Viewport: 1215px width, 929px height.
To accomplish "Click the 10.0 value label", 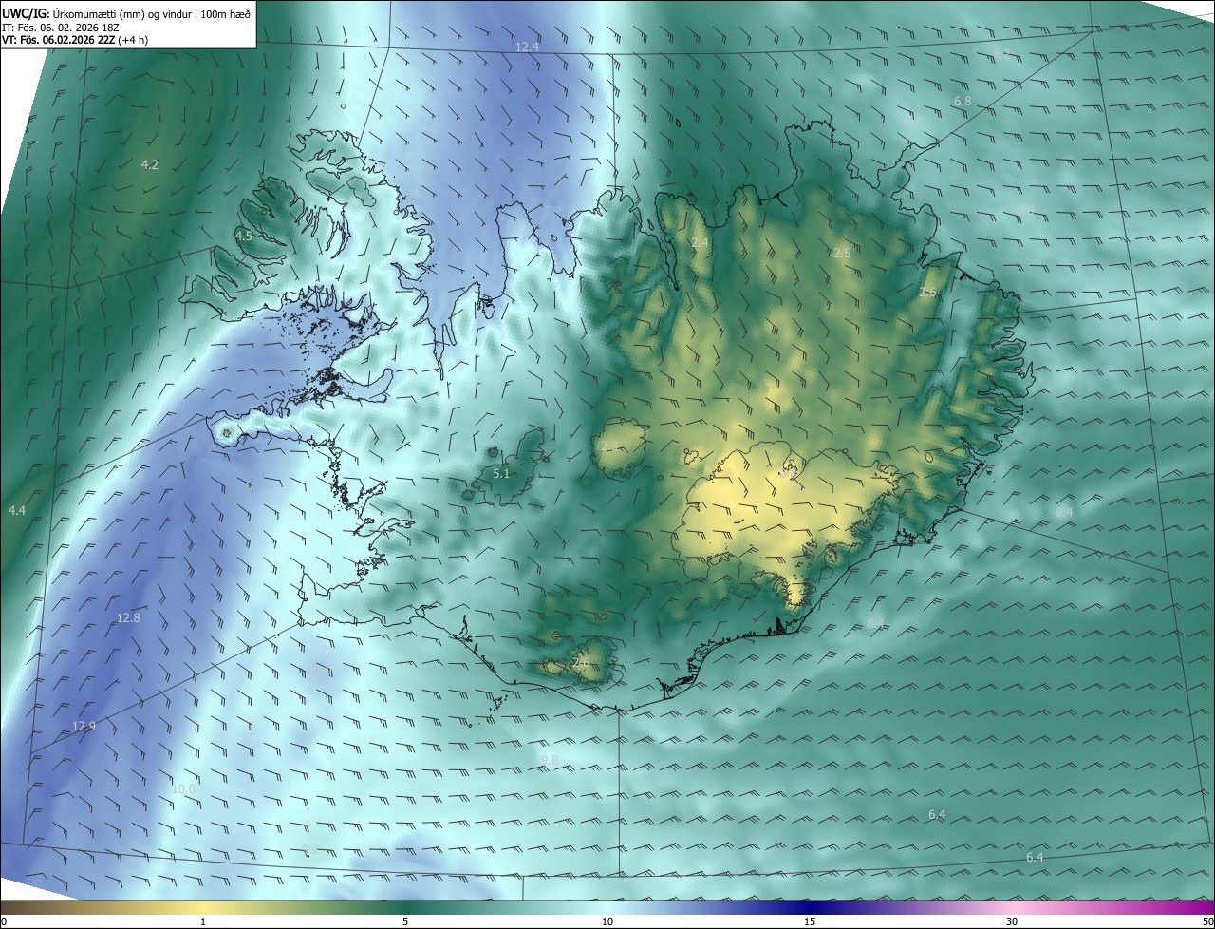I will click(183, 788).
